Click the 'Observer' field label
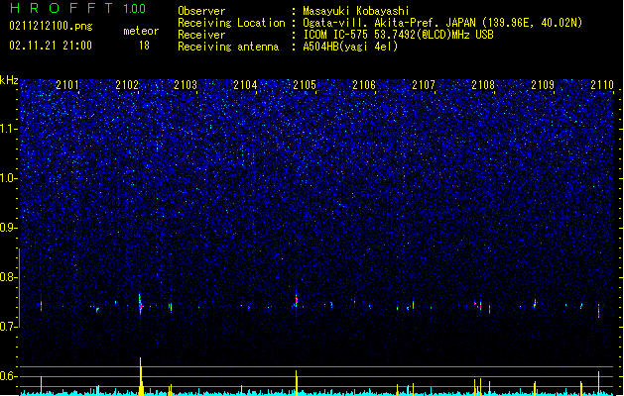The height and width of the screenshot is (396, 624). pyautogui.click(x=201, y=11)
